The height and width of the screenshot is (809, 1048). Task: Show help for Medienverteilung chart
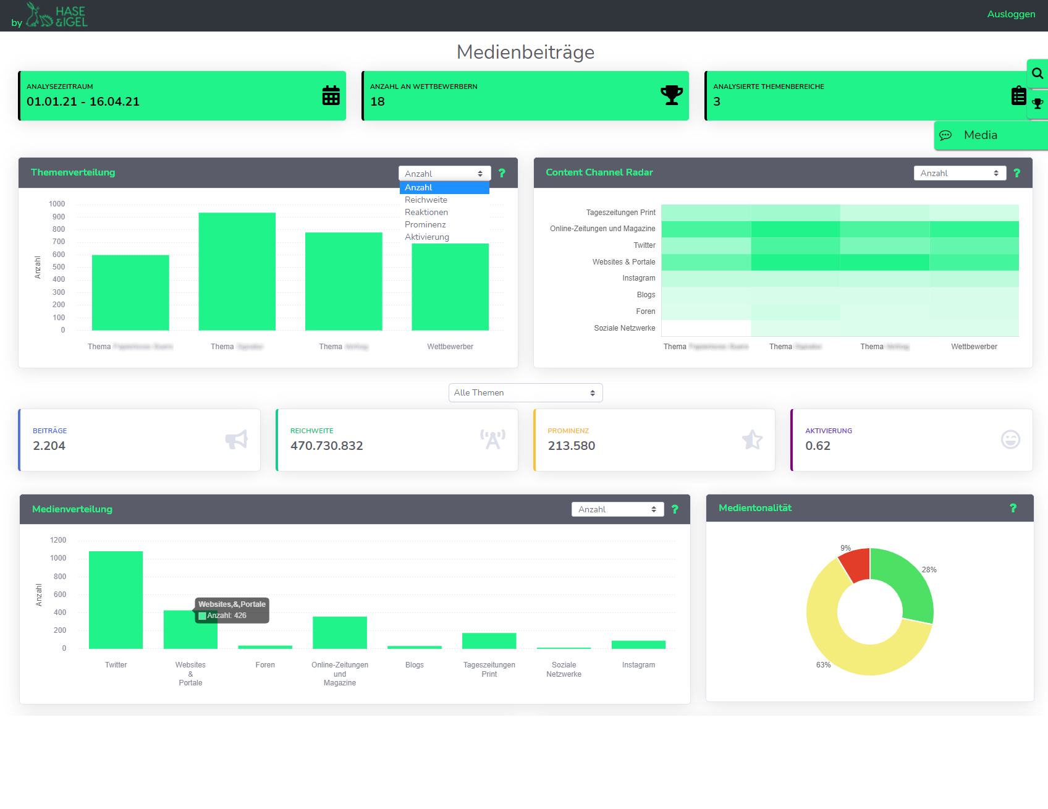[675, 509]
